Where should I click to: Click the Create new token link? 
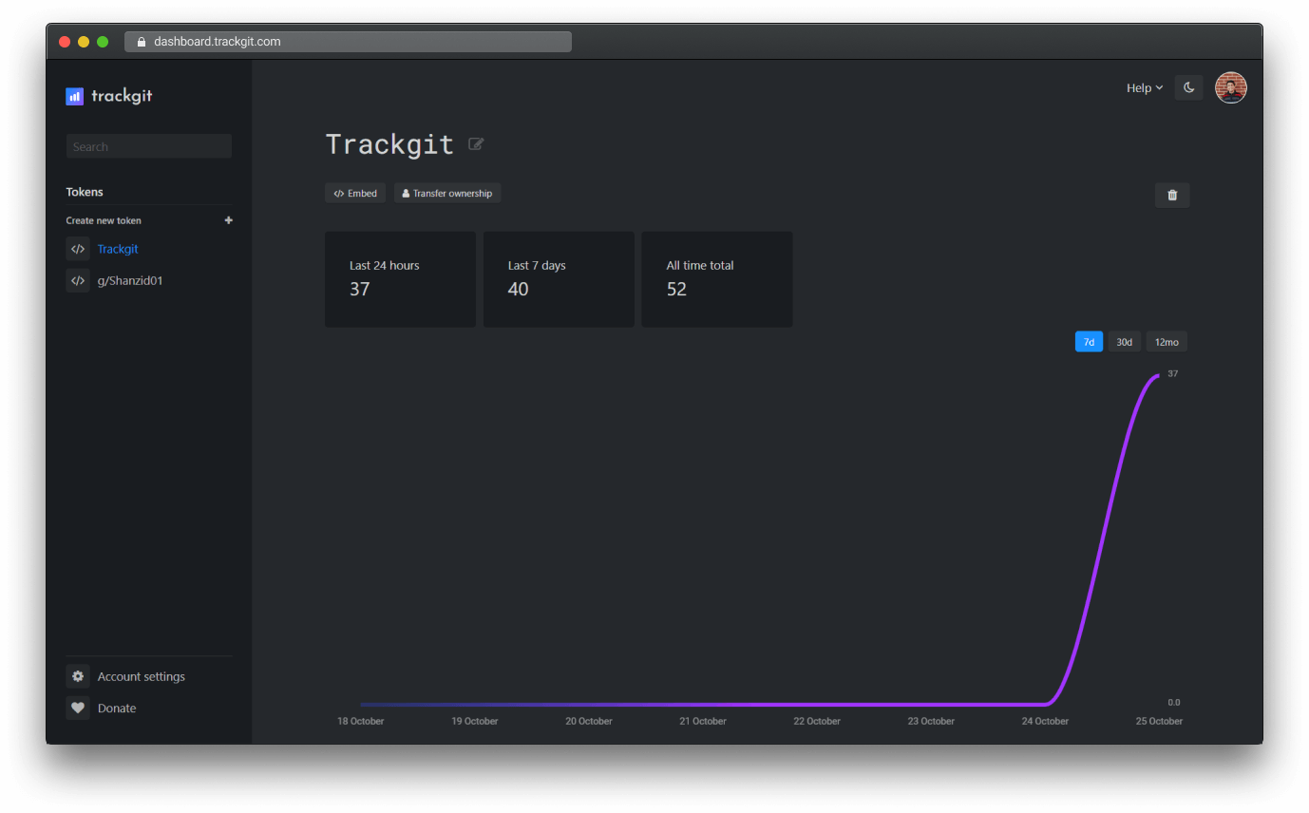[104, 220]
